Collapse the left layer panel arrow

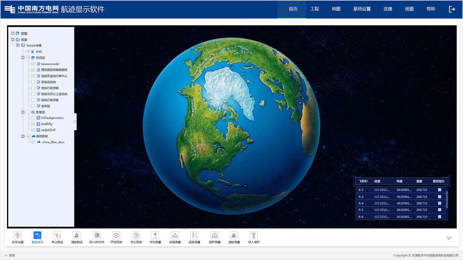pyautogui.click(x=75, y=122)
